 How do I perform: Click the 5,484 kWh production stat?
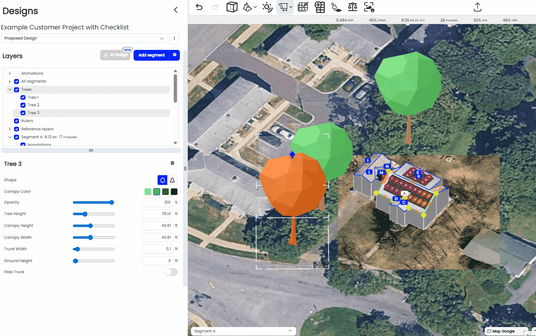click(345, 20)
